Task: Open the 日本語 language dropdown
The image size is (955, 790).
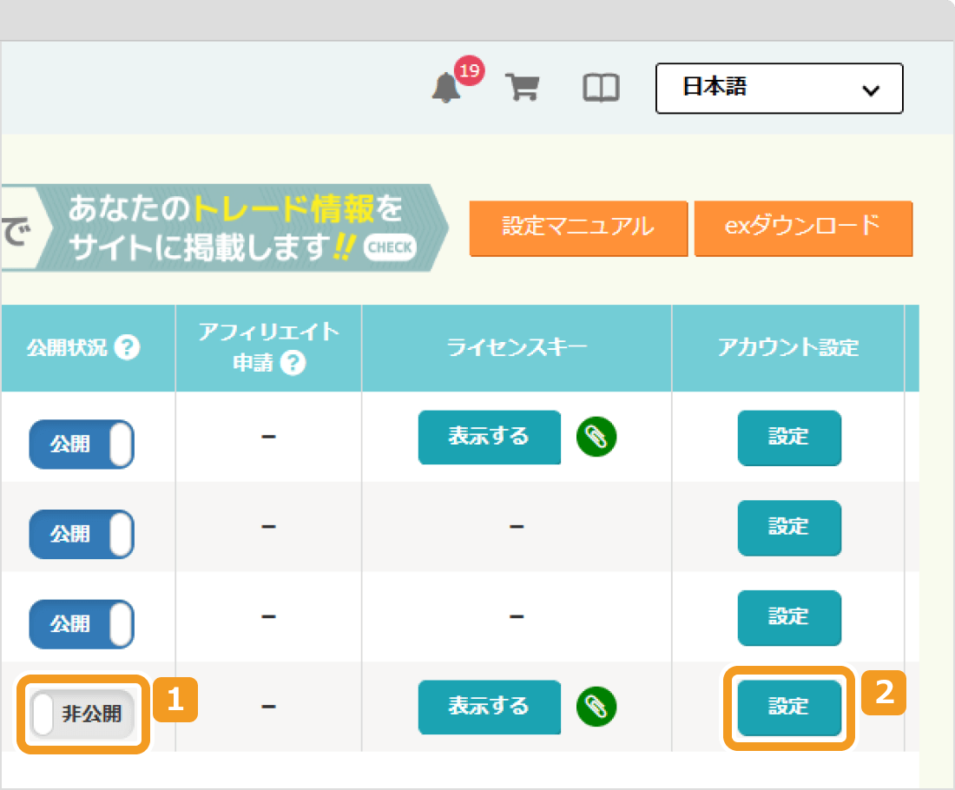Action: pos(779,88)
